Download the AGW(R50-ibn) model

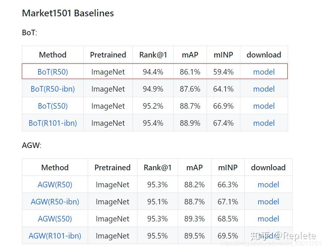(x=268, y=201)
